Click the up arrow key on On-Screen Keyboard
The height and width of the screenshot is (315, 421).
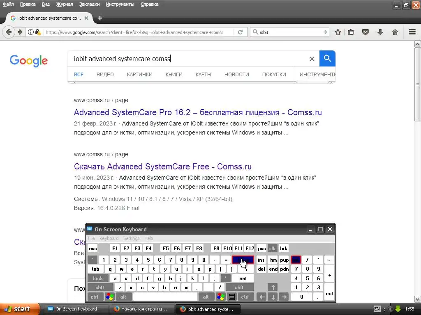click(273, 288)
